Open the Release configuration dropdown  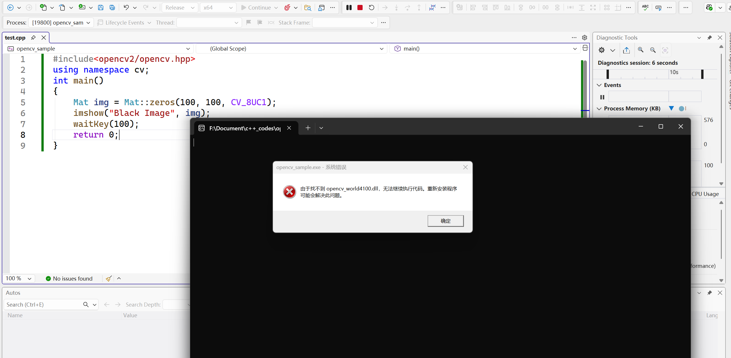pyautogui.click(x=180, y=8)
